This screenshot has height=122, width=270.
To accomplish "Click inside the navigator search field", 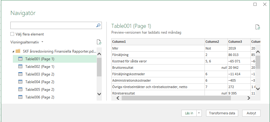I will pos(53,25).
